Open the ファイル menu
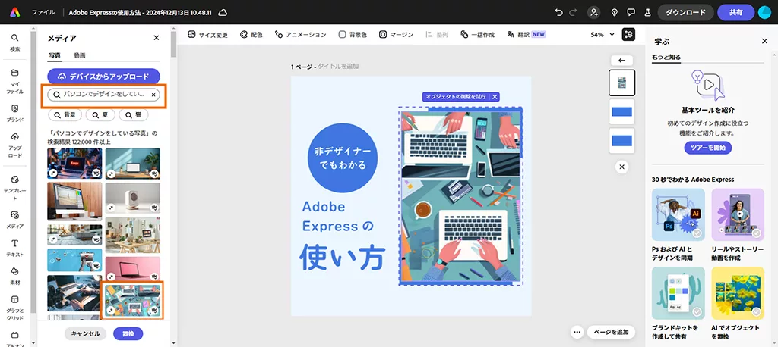The image size is (778, 347). click(43, 12)
